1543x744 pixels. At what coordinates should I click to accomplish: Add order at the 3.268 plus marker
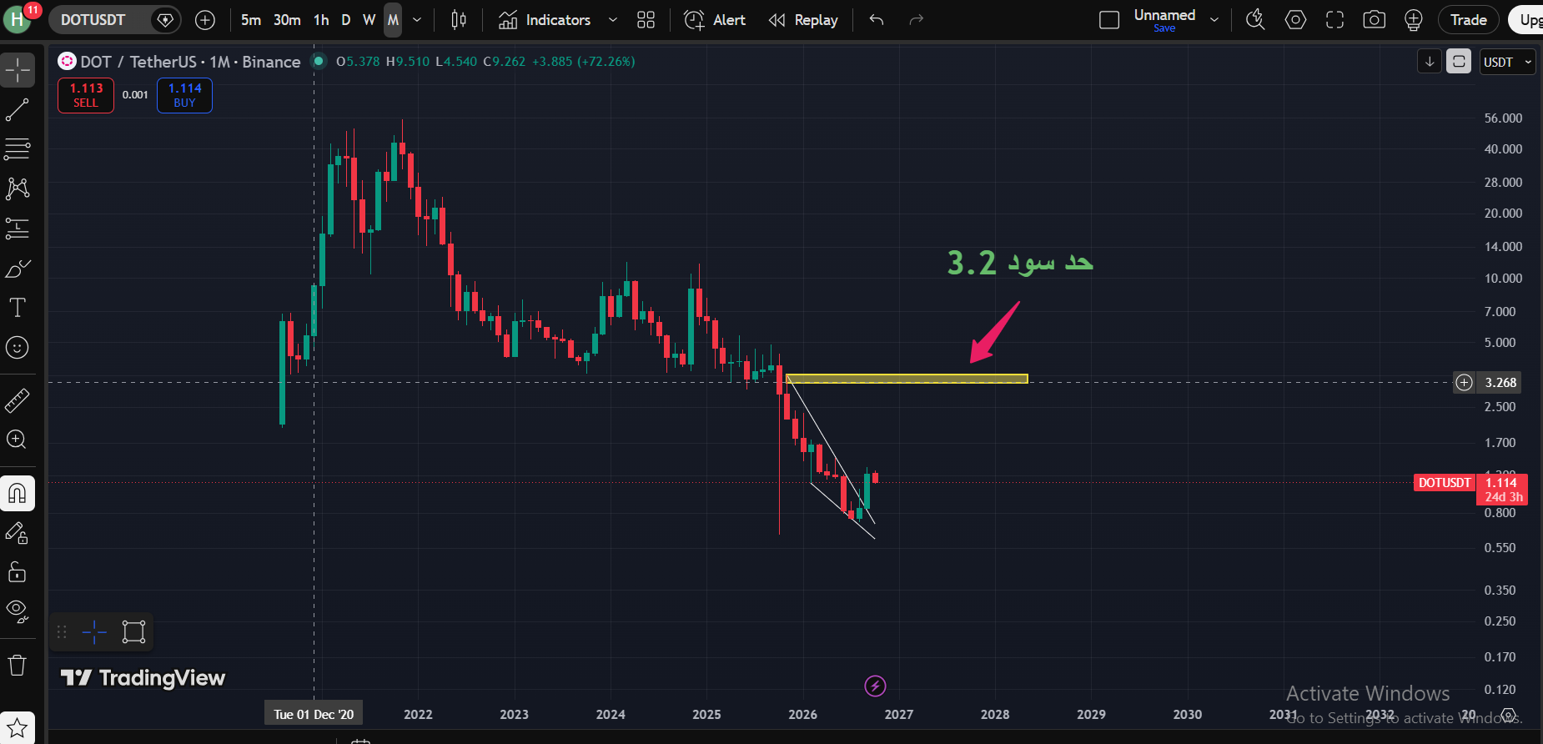pos(1465,382)
